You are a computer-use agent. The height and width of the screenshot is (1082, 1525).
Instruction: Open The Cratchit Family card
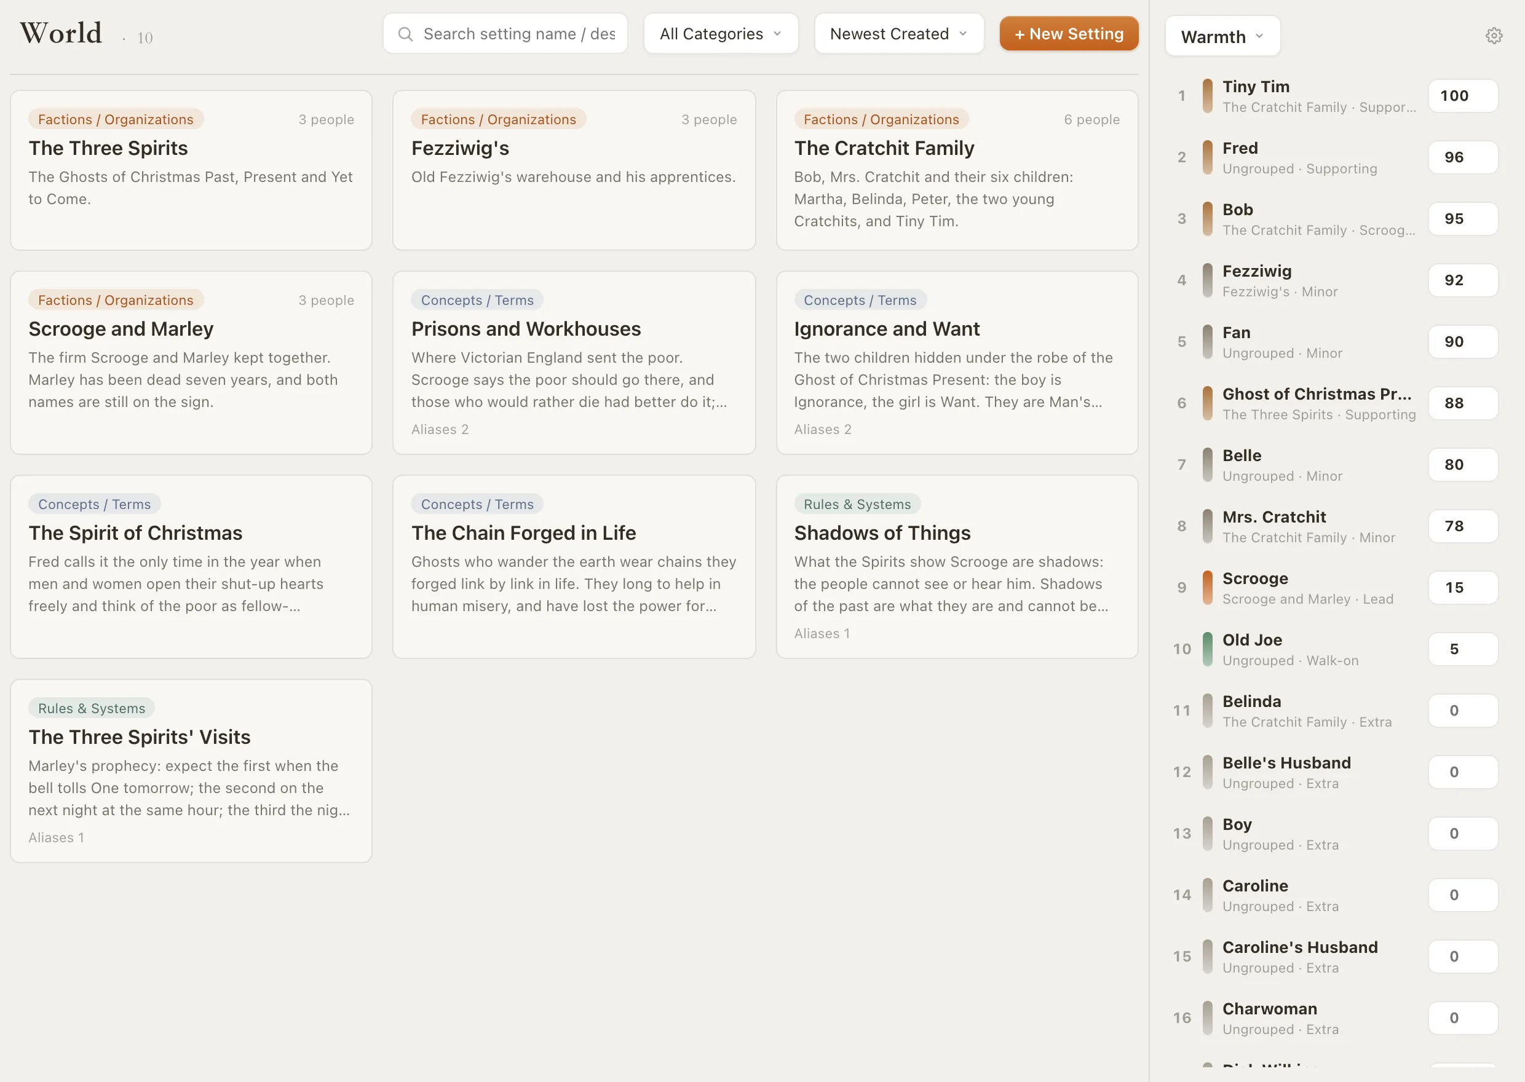[957, 170]
